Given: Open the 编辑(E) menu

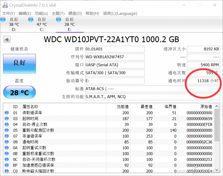Looking at the screenshot, I should tap(25, 14).
